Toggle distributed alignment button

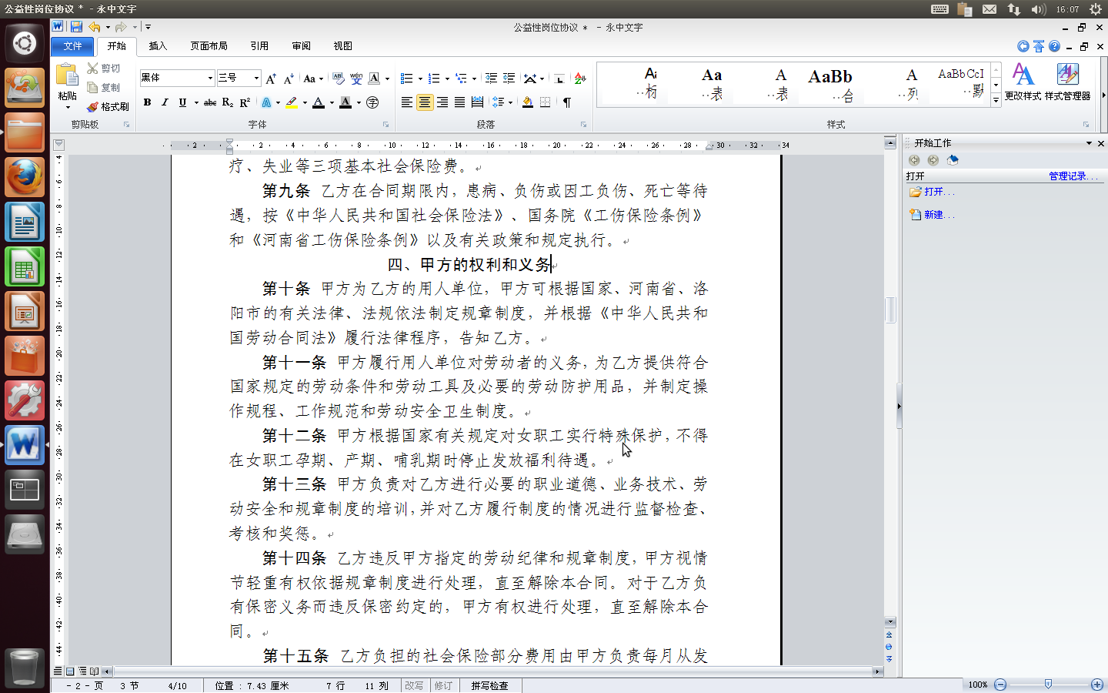pyautogui.click(x=478, y=102)
